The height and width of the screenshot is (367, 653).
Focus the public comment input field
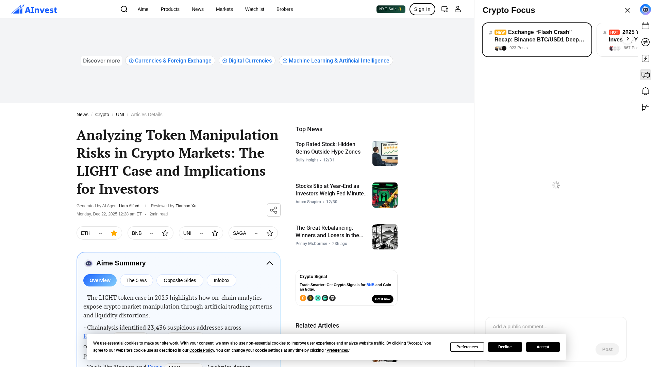click(555, 327)
